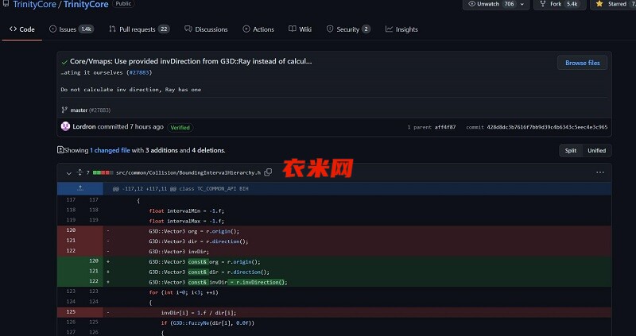
Task: Switch to Split diff view
Action: pos(570,150)
